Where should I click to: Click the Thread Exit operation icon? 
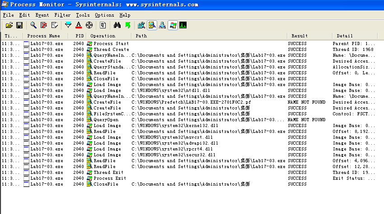(89, 173)
